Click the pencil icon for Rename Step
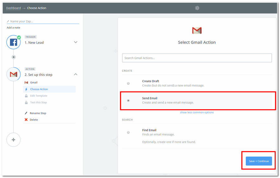This screenshot has height=178, width=280. 26,113
